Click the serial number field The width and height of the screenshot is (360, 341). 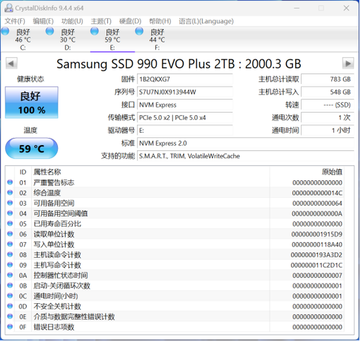click(185, 92)
